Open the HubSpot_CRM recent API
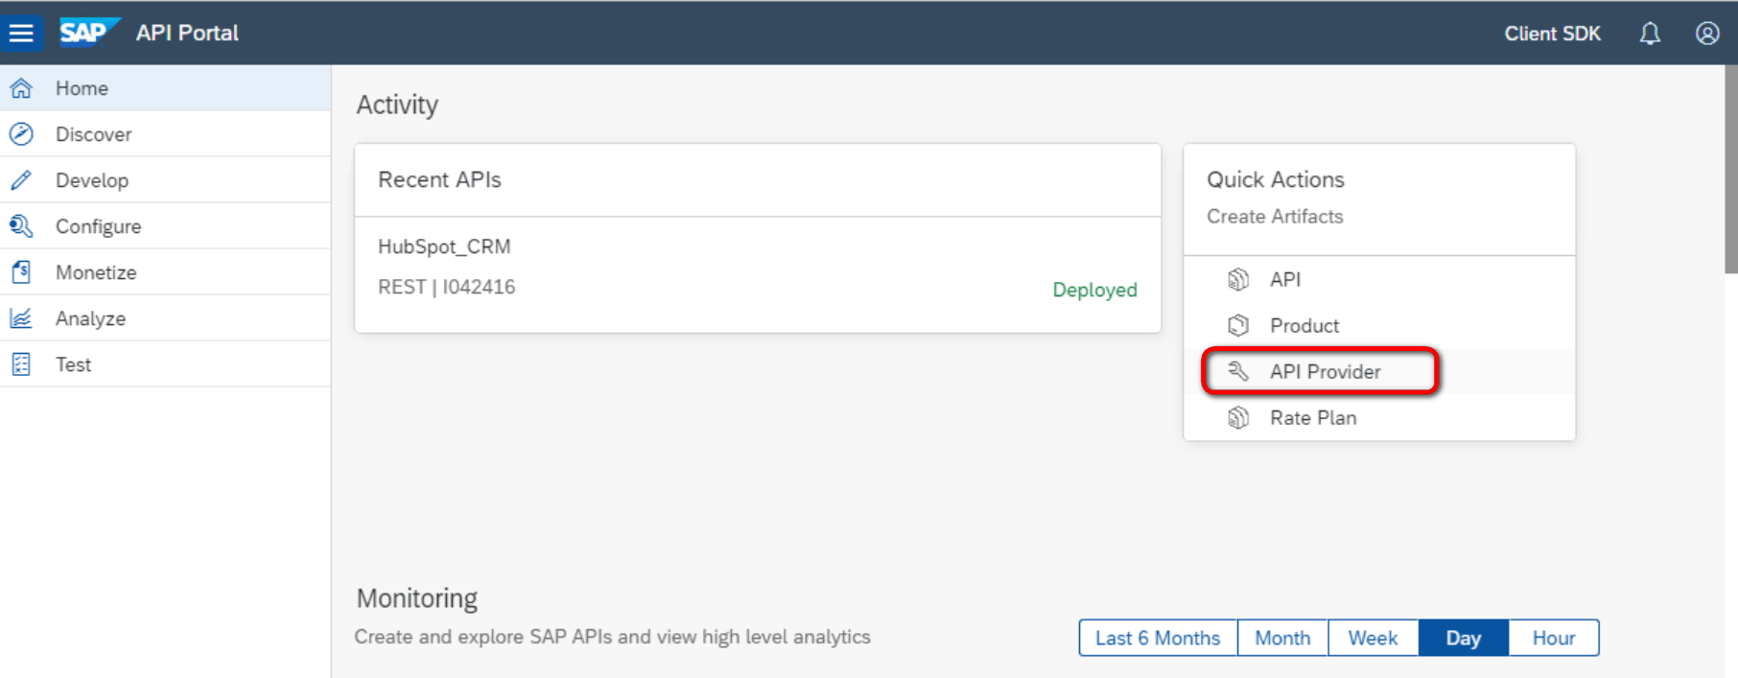This screenshot has width=1738, height=678. 444,246
